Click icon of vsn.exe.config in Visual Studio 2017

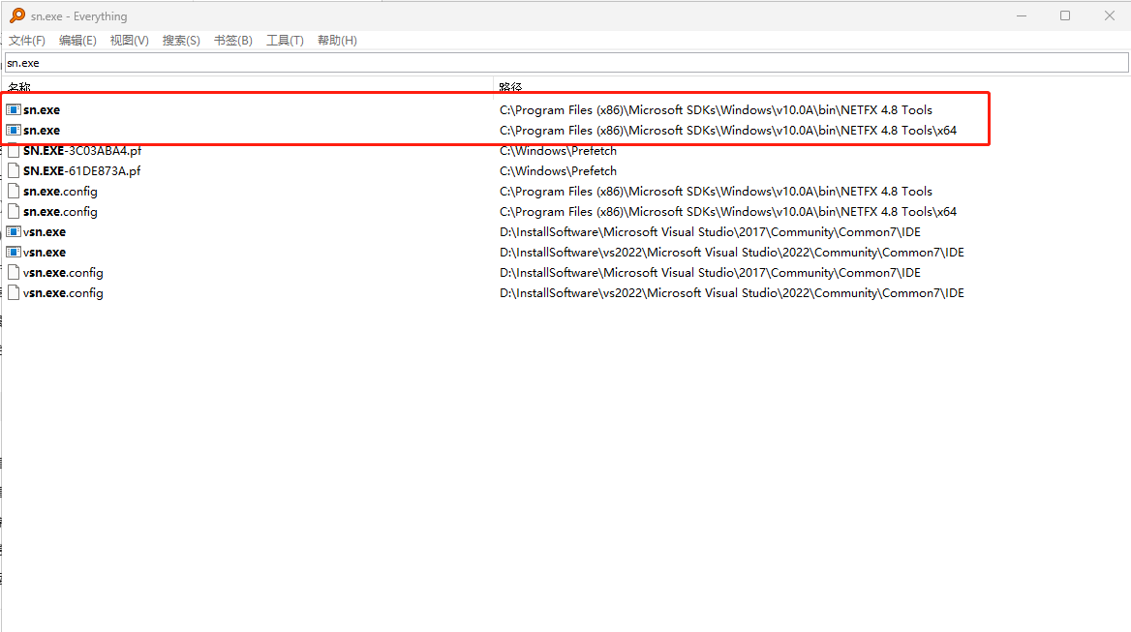click(13, 272)
